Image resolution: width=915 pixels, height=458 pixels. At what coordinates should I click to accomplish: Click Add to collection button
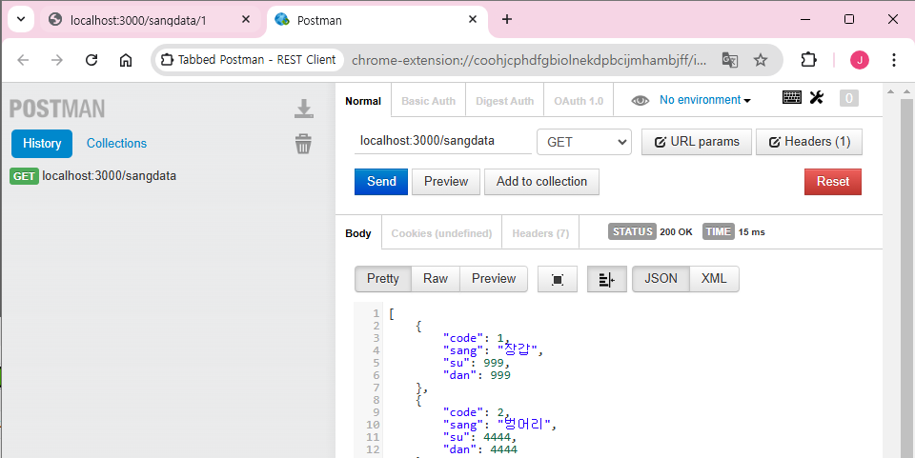click(541, 181)
